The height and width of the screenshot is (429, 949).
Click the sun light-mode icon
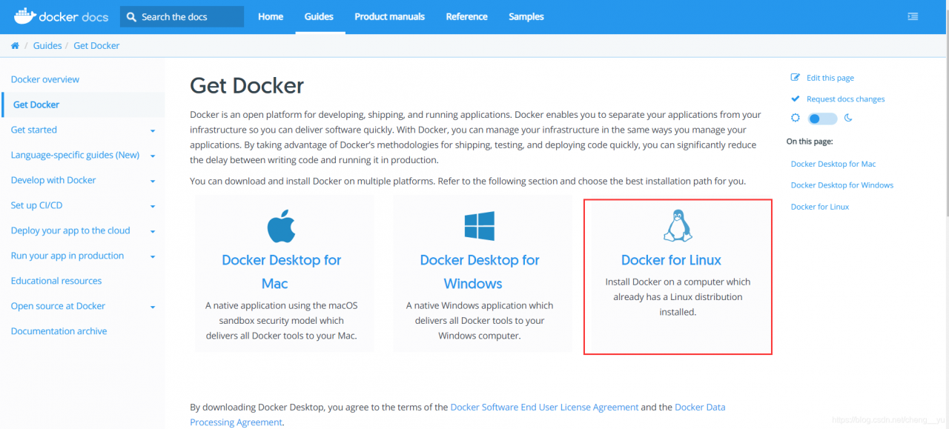796,118
